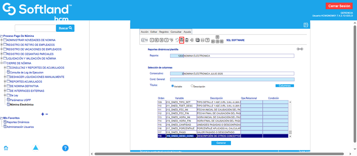Click the home icon at bottom left
Screen dimensions: 357x156
pyautogui.click(x=6, y=147)
